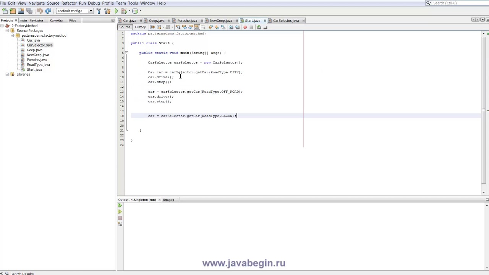Click the Source view button
This screenshot has width=489, height=275.
pyautogui.click(x=125, y=27)
